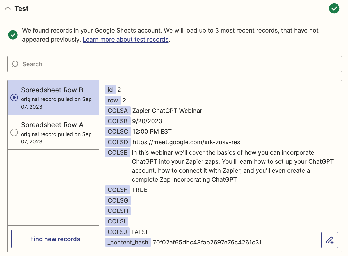Click the COL$E field label

(118, 152)
